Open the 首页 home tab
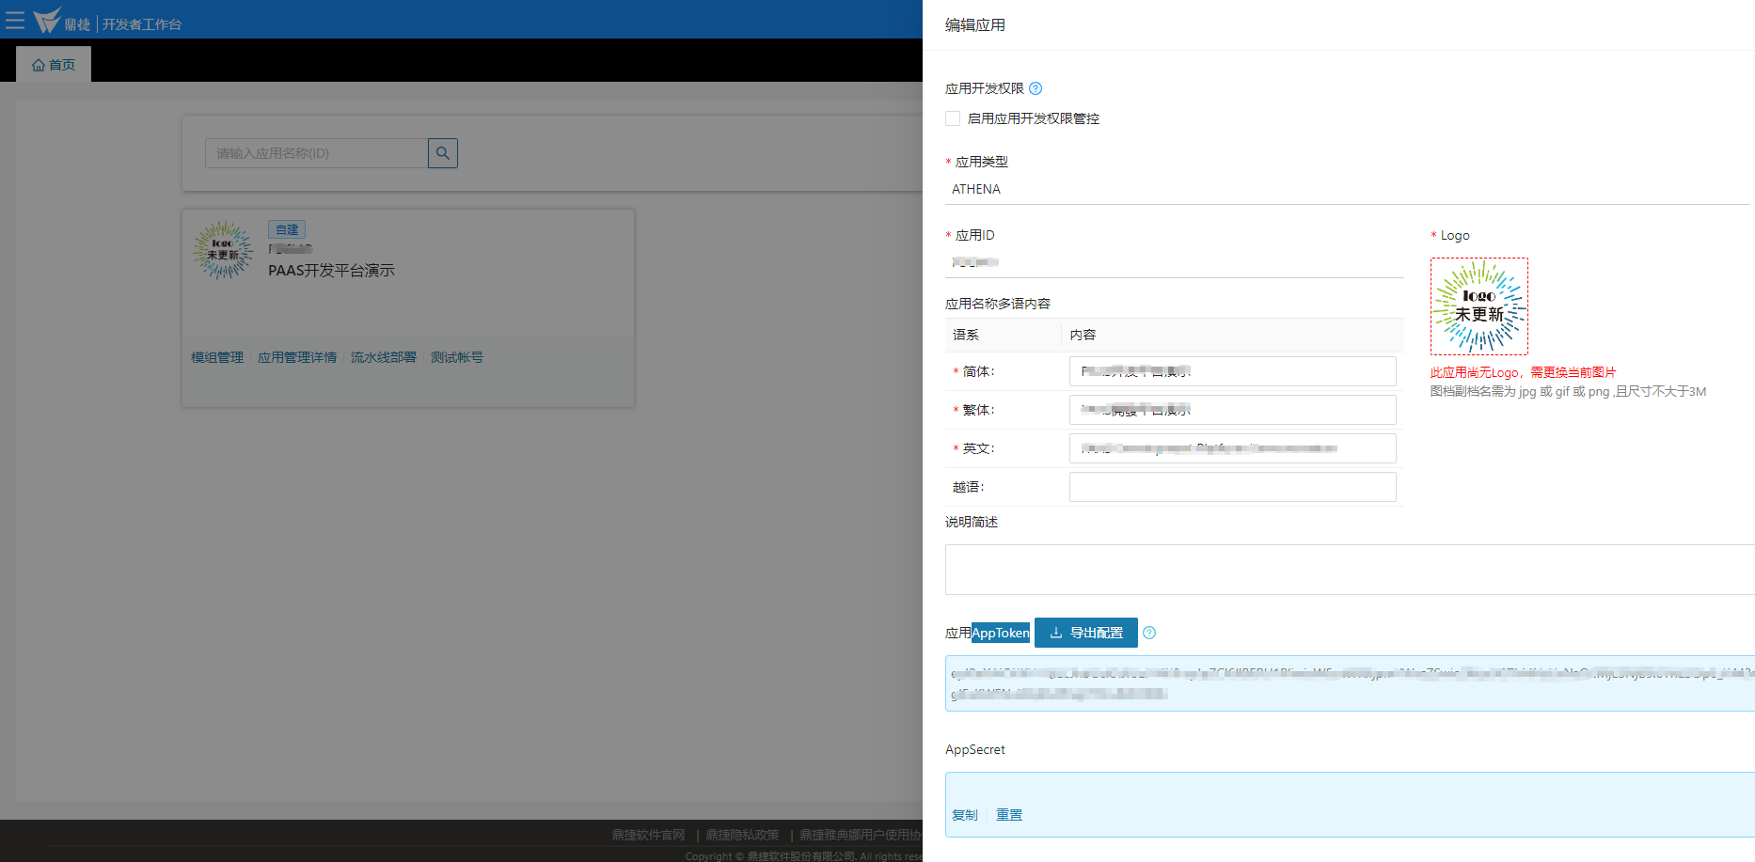 [x=54, y=65]
